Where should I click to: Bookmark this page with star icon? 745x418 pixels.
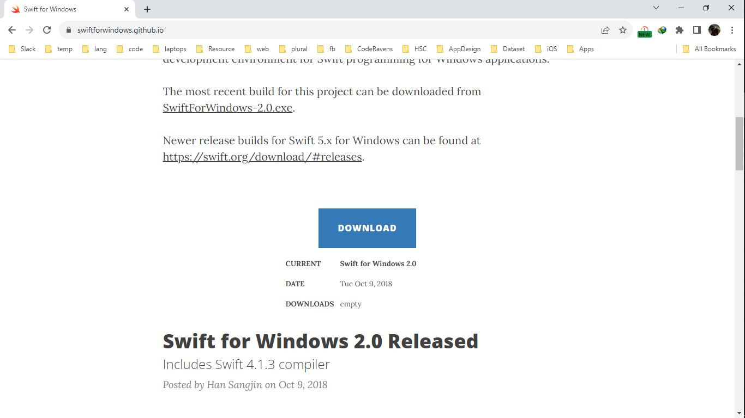(x=623, y=30)
